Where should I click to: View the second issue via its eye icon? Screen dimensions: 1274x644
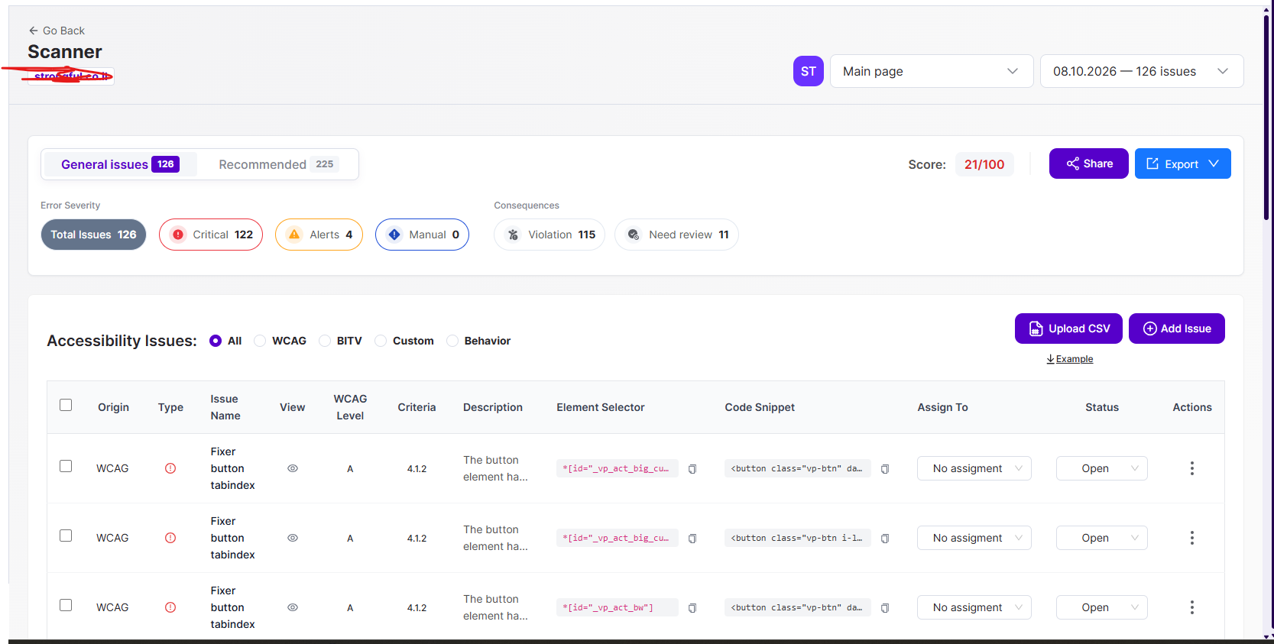click(x=293, y=538)
